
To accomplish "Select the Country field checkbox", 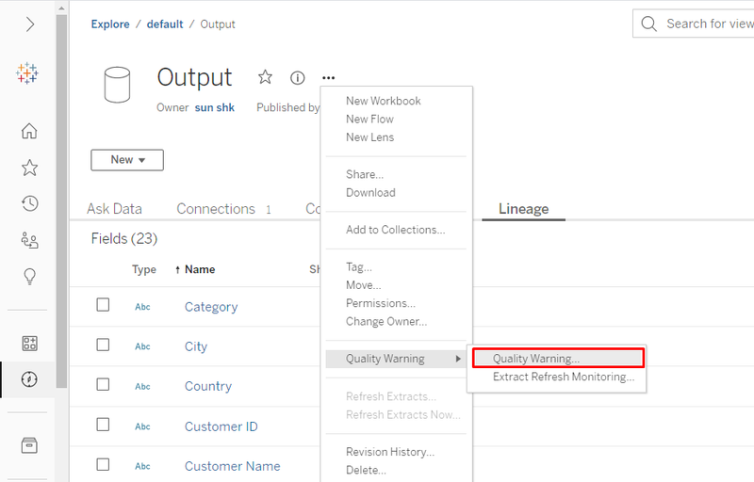I will click(x=103, y=385).
